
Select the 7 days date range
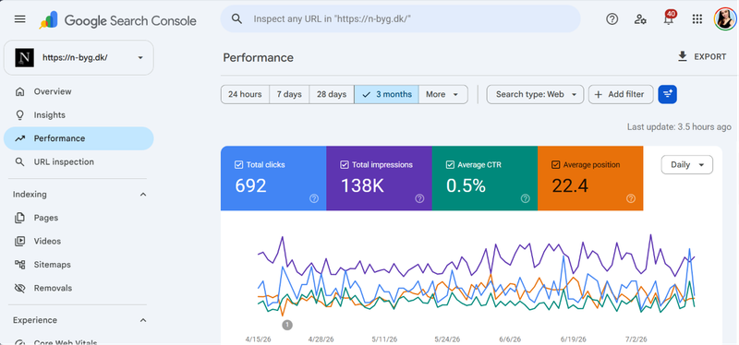pos(289,94)
